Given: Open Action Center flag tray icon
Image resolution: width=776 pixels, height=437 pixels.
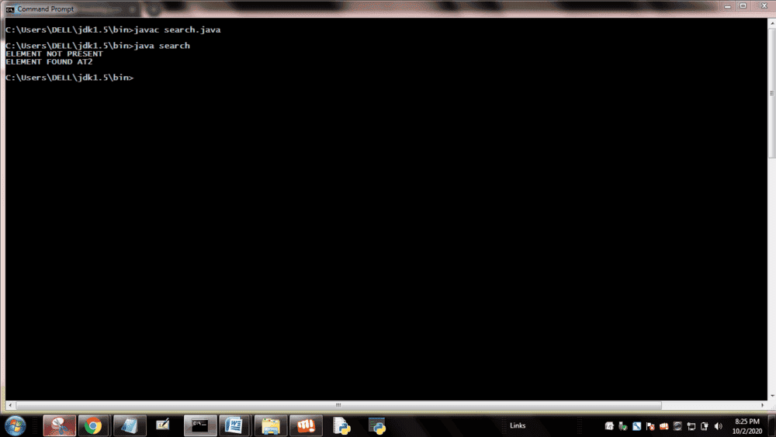Looking at the screenshot, I should click(650, 426).
